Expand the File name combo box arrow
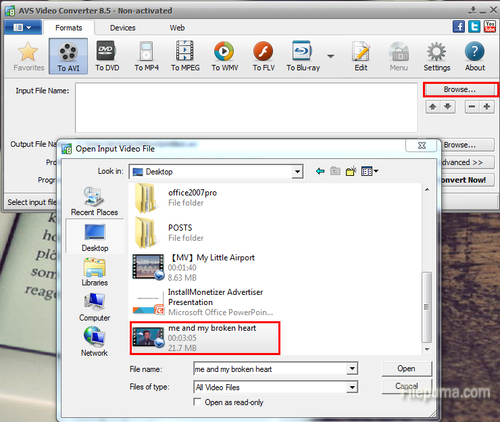Viewport: 500px width, 422px height. click(351, 369)
